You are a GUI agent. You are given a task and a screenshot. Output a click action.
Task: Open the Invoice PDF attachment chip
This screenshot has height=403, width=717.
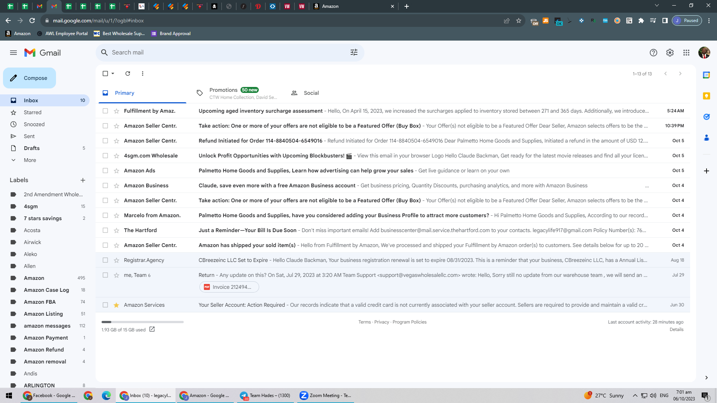tap(229, 287)
